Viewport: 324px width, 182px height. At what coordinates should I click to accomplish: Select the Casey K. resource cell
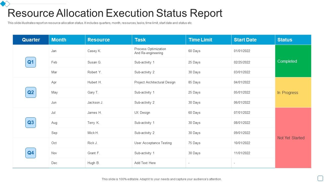point(95,51)
